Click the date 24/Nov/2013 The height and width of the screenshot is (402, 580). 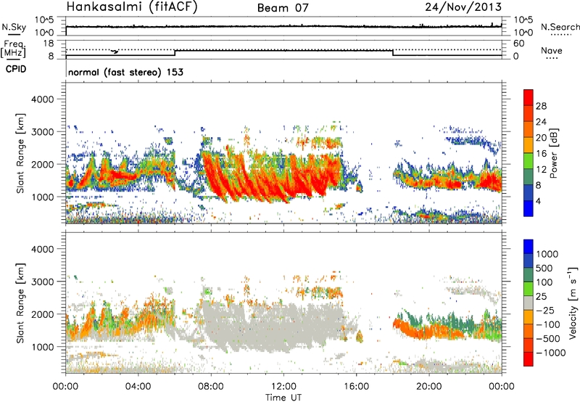(463, 7)
